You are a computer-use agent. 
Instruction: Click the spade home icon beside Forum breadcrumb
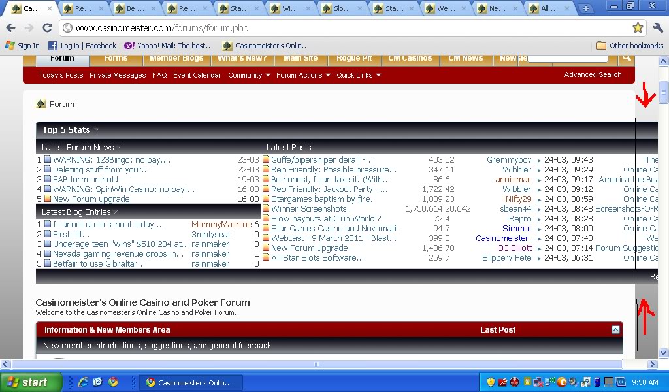(41, 104)
